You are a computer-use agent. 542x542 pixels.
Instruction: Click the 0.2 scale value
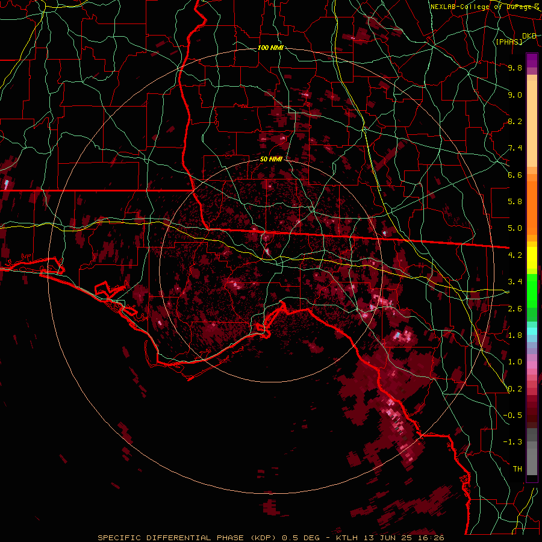pos(515,389)
